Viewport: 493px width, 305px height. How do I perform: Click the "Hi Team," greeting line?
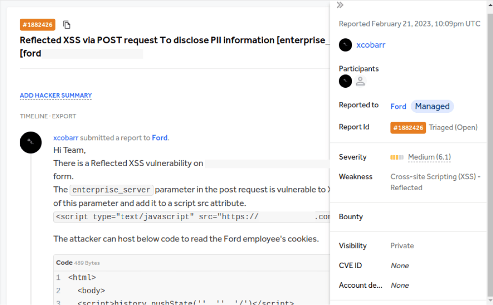click(70, 150)
